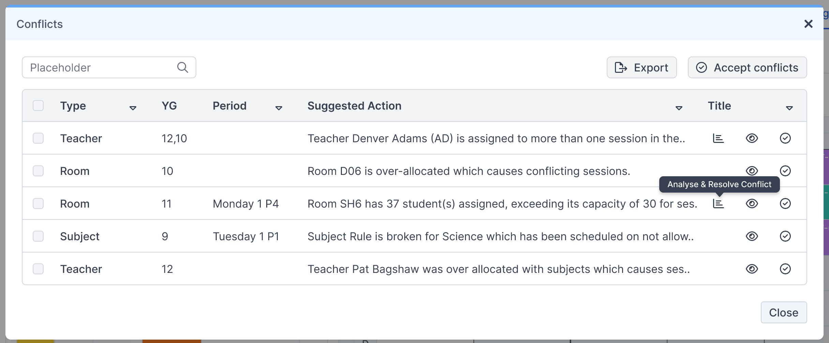The width and height of the screenshot is (829, 343).
Task: Click analyse icon for Denver Adams conflict
Action: tap(718, 138)
